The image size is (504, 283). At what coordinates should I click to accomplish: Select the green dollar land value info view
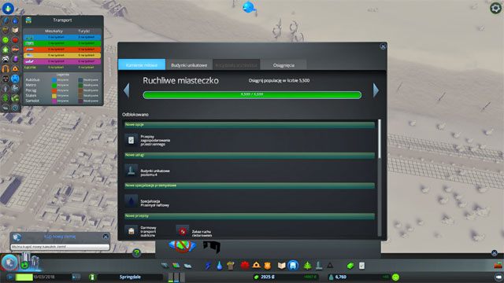click(x=6, y=97)
